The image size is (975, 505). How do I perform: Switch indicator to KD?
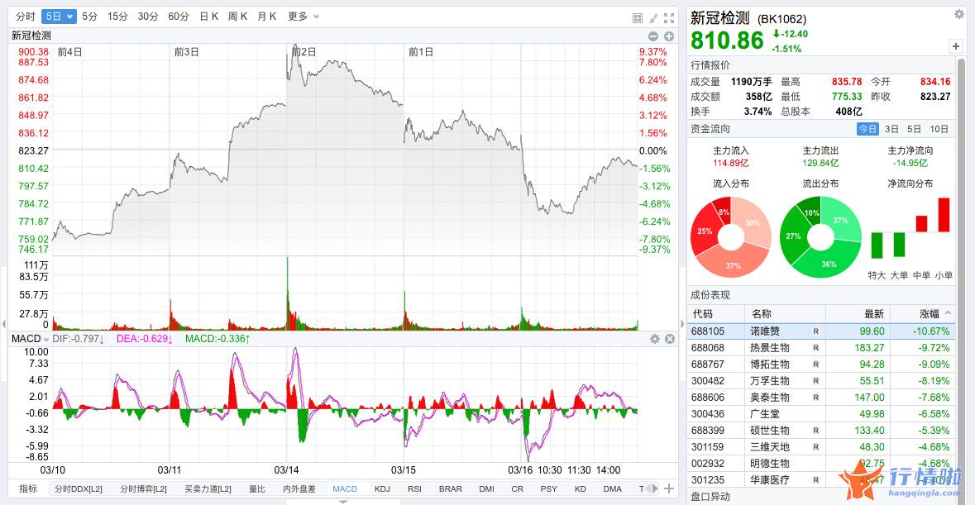pyautogui.click(x=581, y=488)
